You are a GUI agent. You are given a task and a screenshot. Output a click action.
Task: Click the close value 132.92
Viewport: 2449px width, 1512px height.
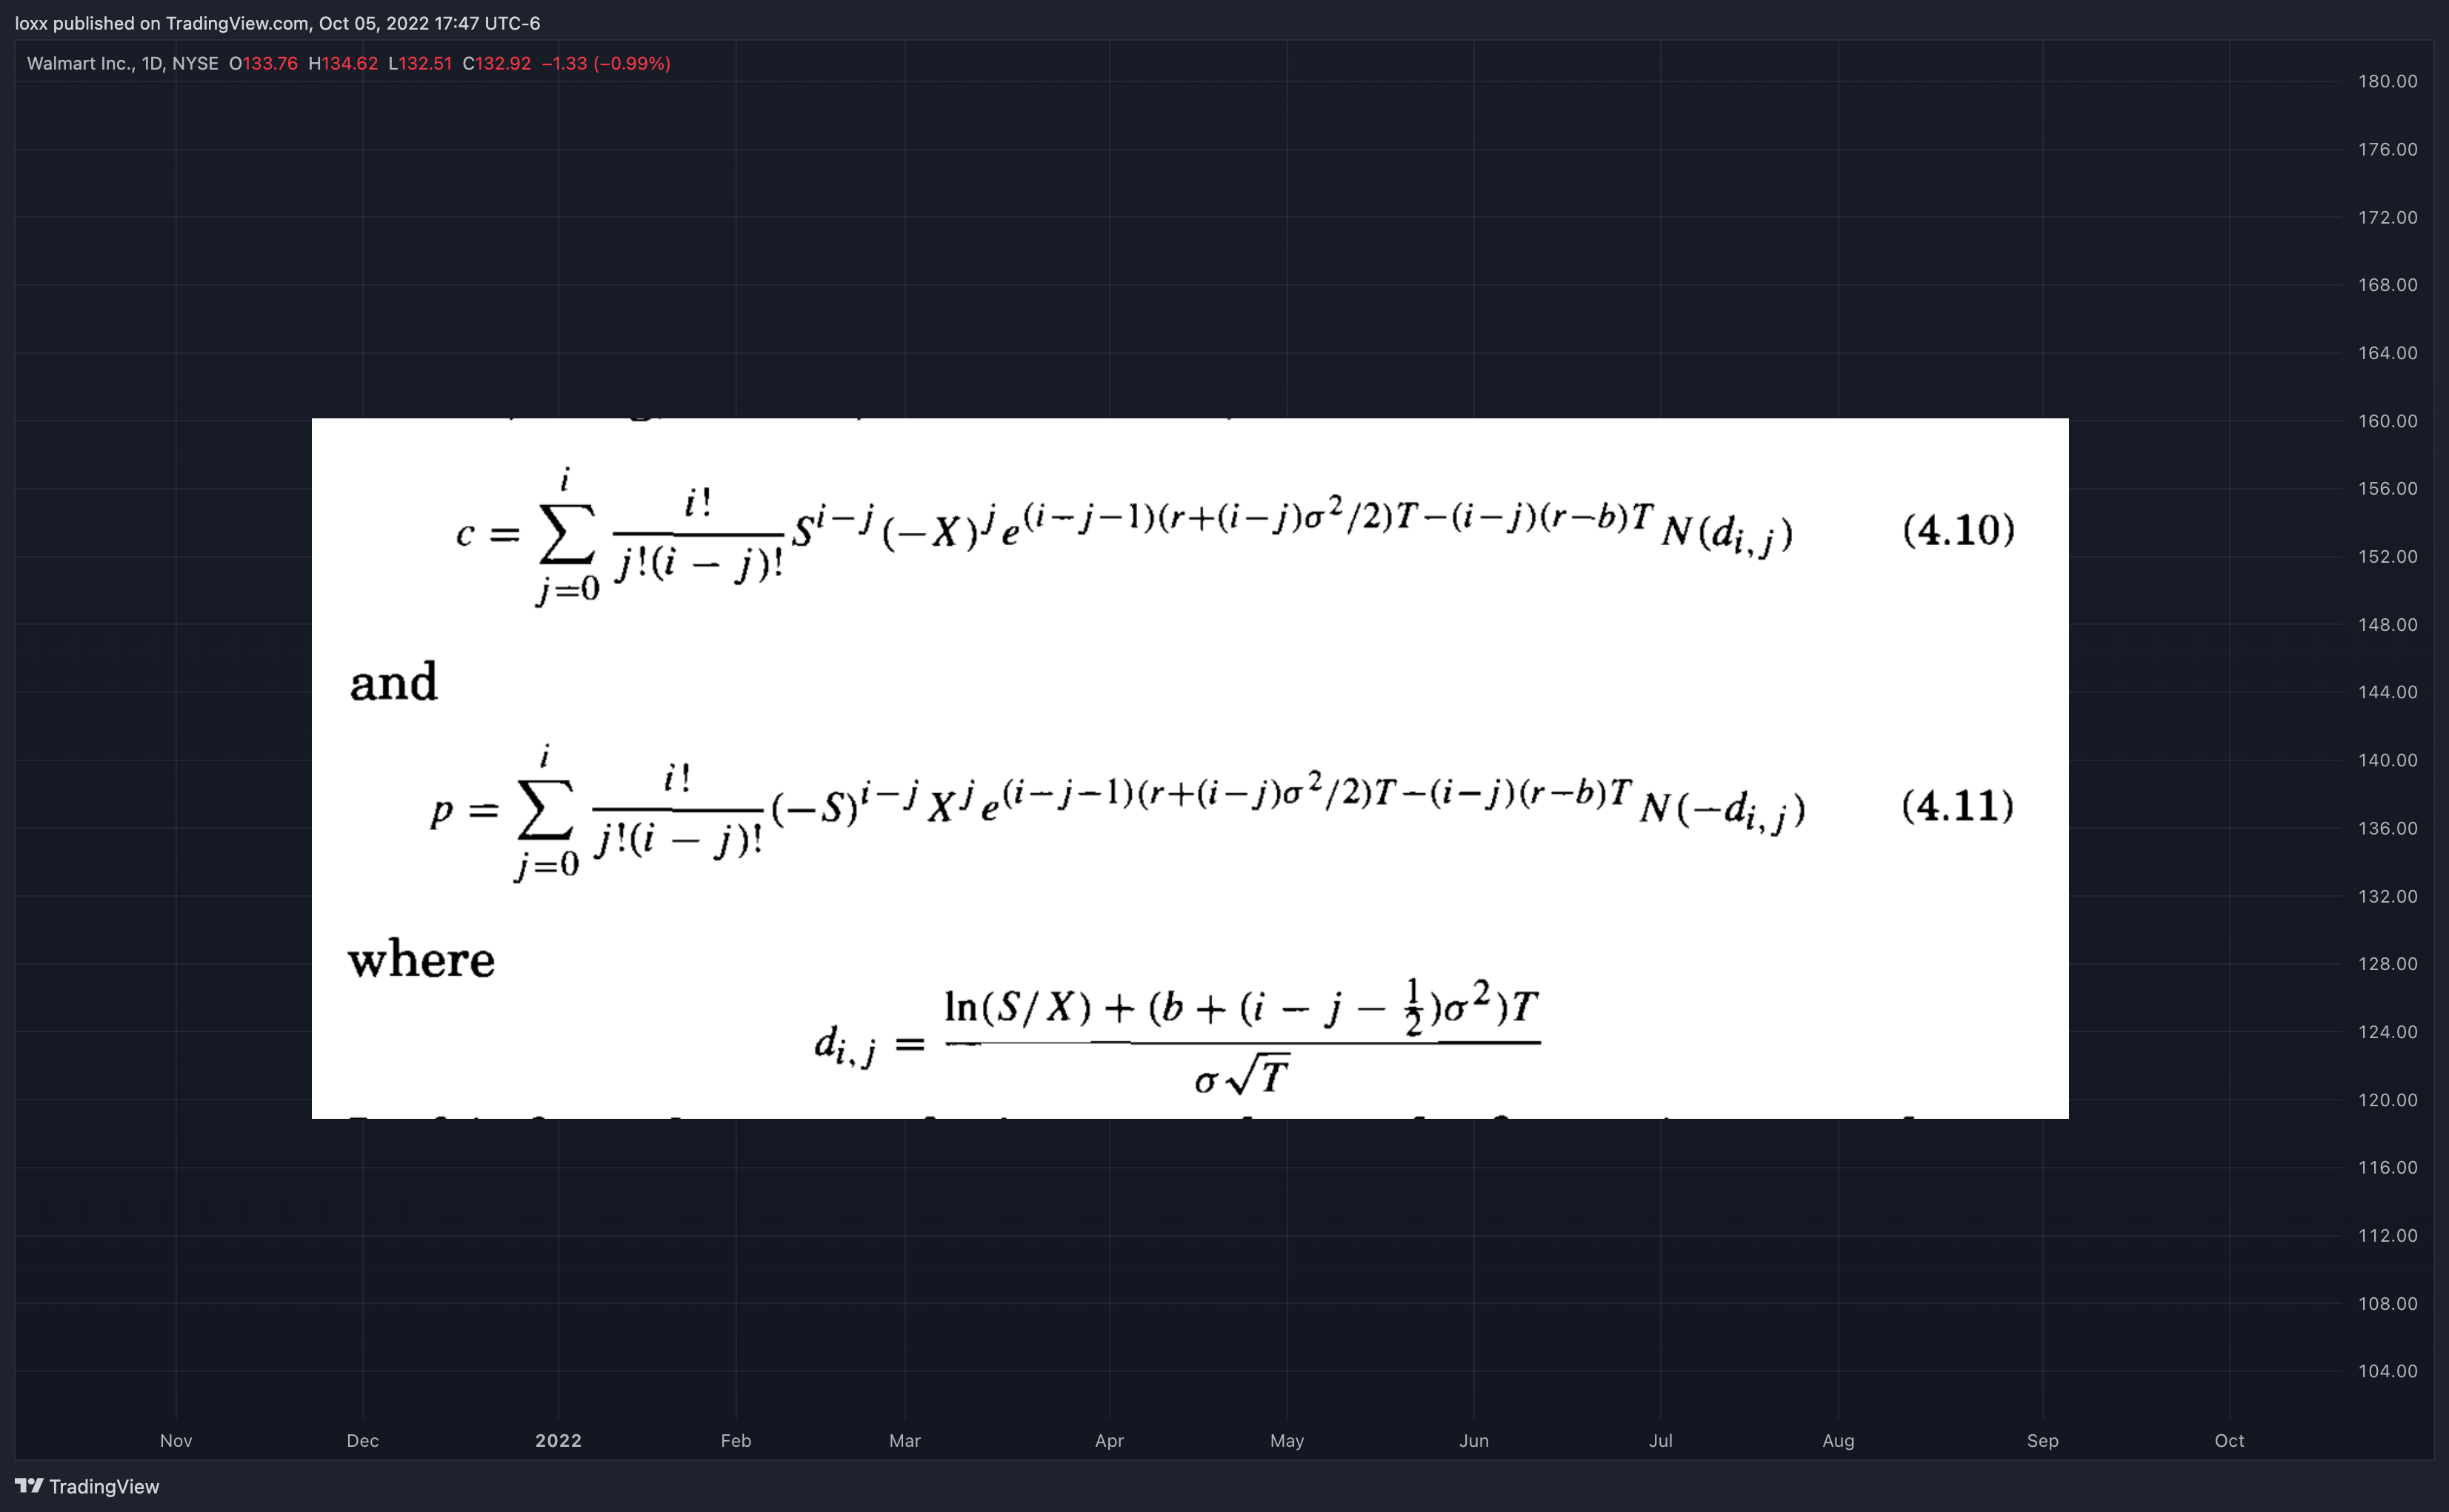pyautogui.click(x=503, y=63)
